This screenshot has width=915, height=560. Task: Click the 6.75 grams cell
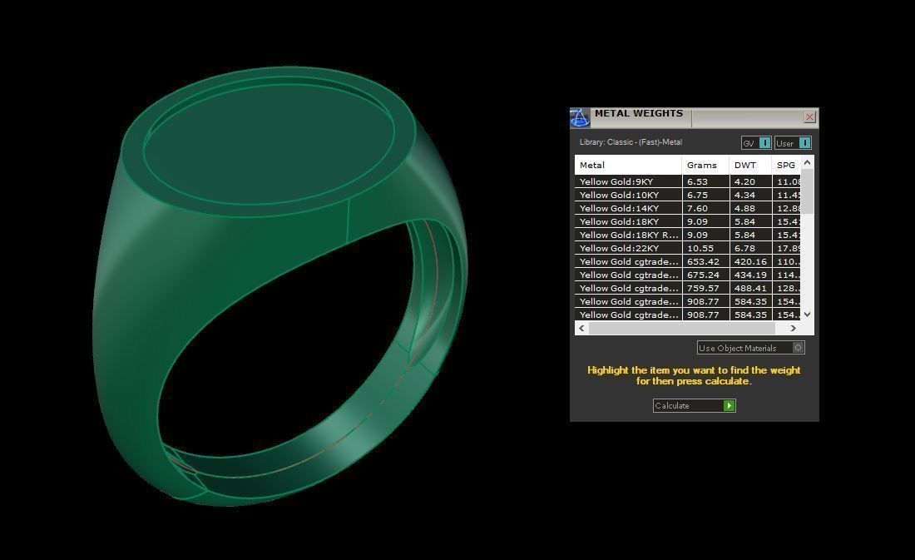[705, 195]
